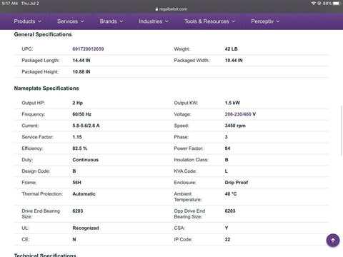The height and width of the screenshot is (257, 343).
Task: Tap the lock icon beside regalbeloit.com
Action: pyautogui.click(x=156, y=9)
